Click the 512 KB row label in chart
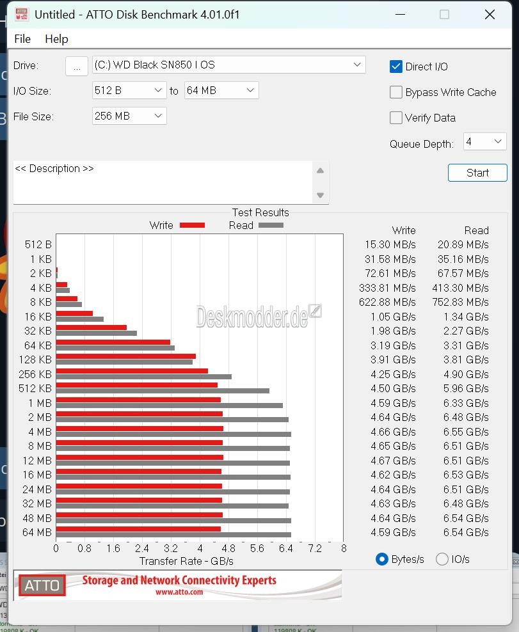Image resolution: width=519 pixels, height=632 pixels. tap(35, 388)
